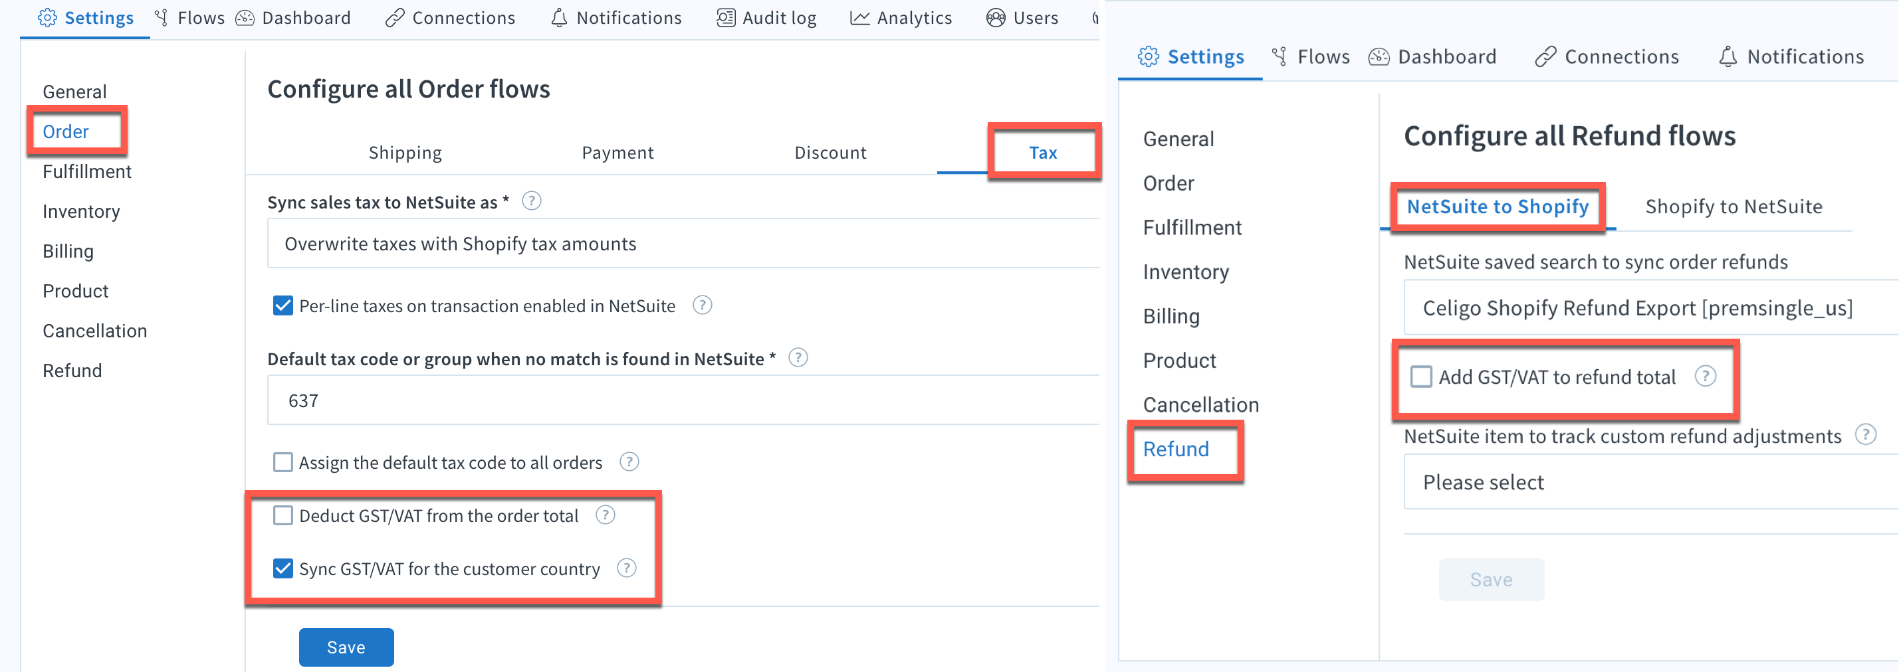Screen dimensions: 1901x672
Task: Open General in right panel sidebar
Action: 1178,139
